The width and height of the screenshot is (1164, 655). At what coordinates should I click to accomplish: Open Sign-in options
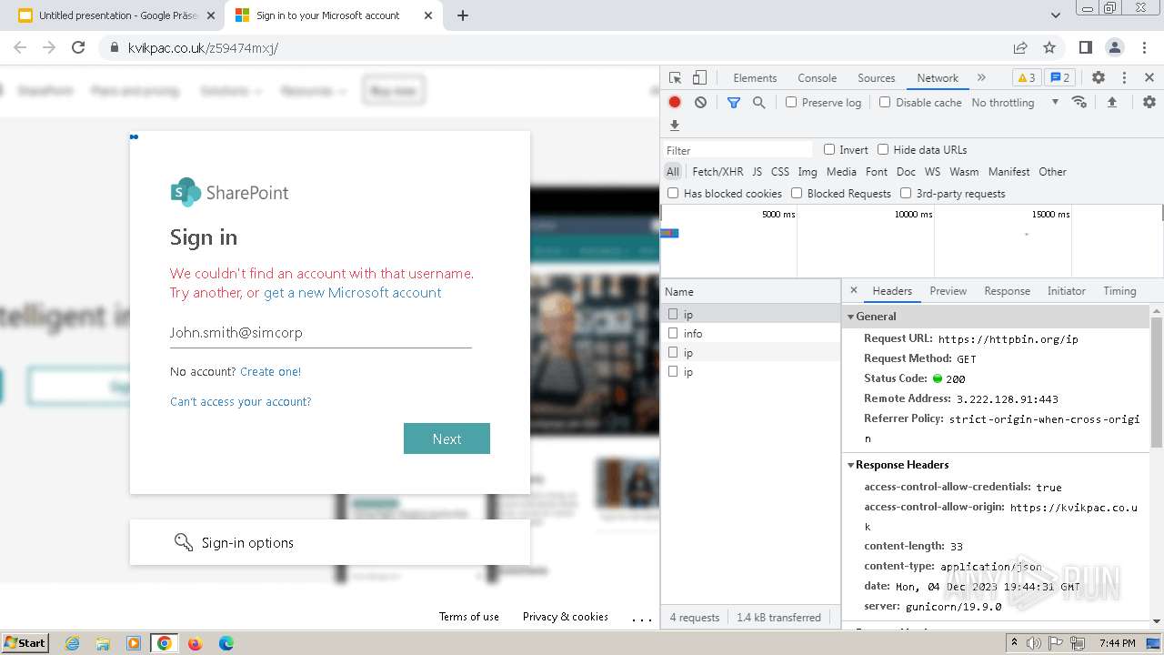click(x=329, y=542)
